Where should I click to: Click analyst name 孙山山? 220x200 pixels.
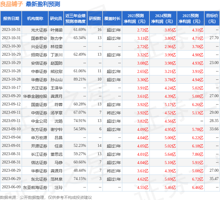(x=56, y=80)
